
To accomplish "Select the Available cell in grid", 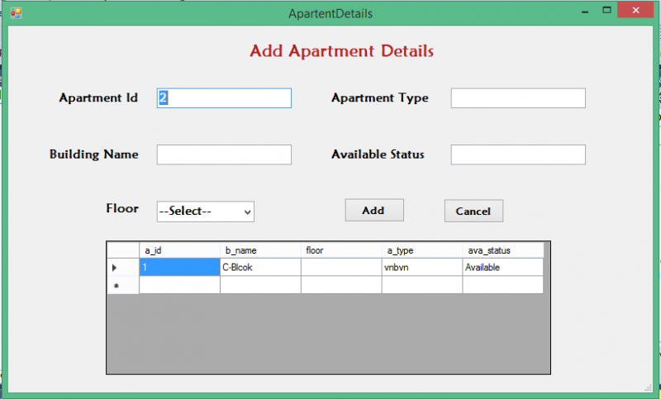I will click(x=503, y=268).
